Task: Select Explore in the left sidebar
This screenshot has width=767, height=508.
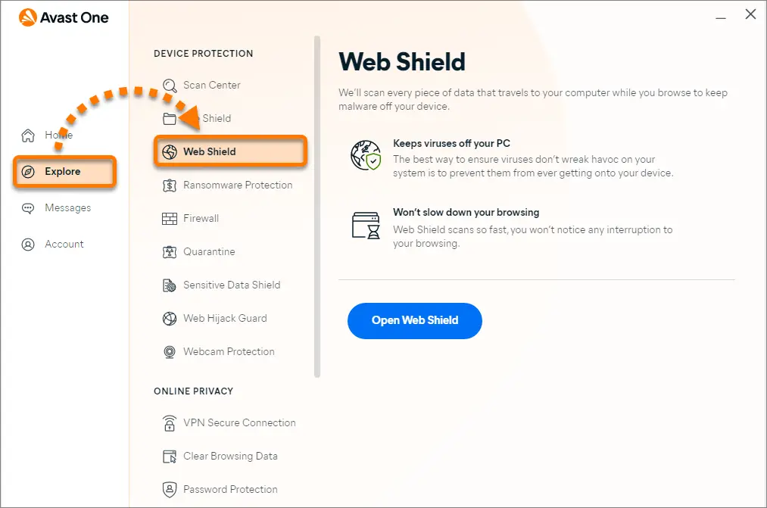Action: [x=64, y=172]
